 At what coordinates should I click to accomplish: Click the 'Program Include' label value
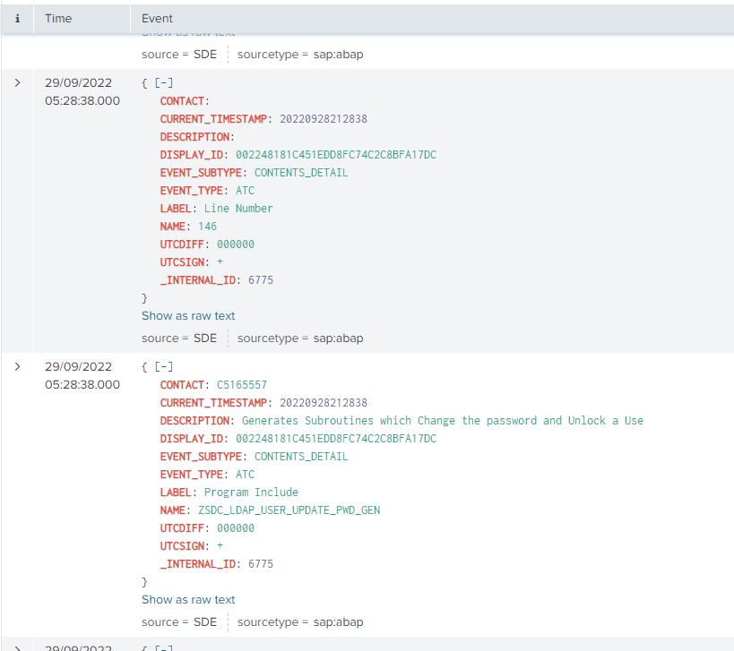251,493
